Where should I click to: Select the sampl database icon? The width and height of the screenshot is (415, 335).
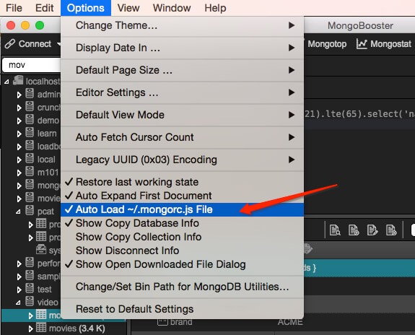pos(30,275)
